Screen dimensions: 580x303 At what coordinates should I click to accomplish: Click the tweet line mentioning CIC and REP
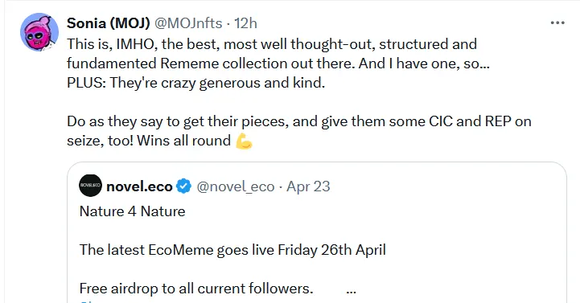(299, 121)
